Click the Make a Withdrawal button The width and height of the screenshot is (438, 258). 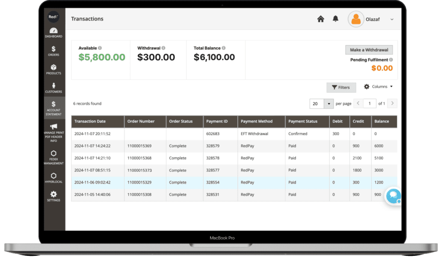[x=369, y=50]
